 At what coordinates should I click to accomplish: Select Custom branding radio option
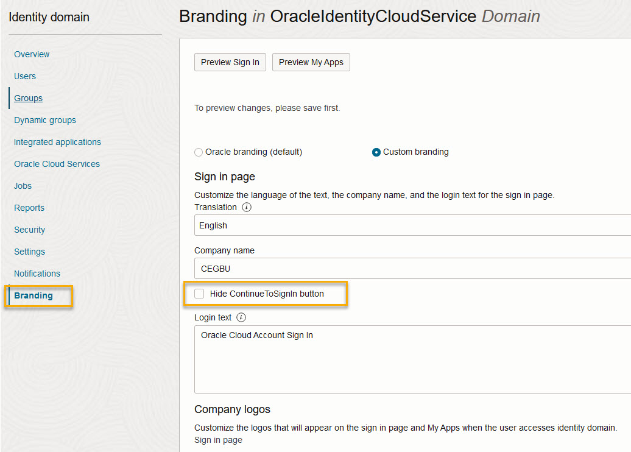pyautogui.click(x=376, y=152)
